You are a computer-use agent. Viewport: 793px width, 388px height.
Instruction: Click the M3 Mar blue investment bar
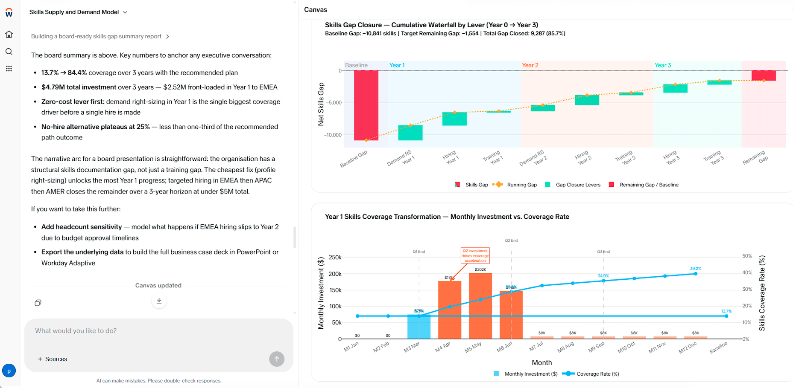(419, 327)
